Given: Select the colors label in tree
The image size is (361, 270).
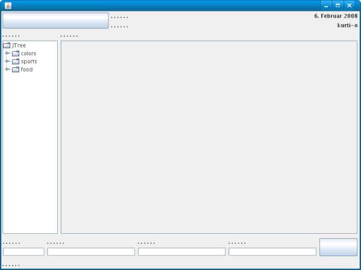Looking at the screenshot, I should 28,54.
